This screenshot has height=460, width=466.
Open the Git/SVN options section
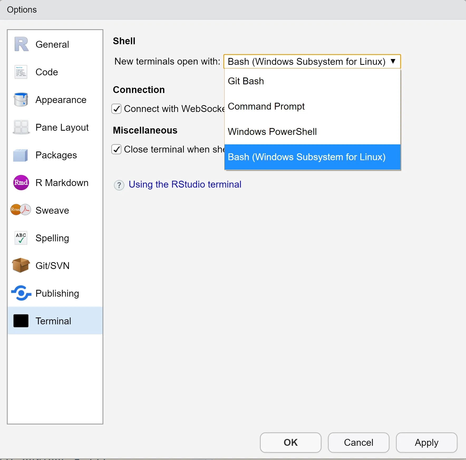(55, 266)
